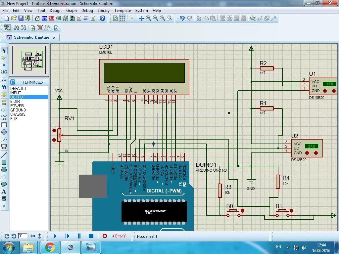
Task: Select BIDIR terminal in list
Action: click(x=29, y=102)
